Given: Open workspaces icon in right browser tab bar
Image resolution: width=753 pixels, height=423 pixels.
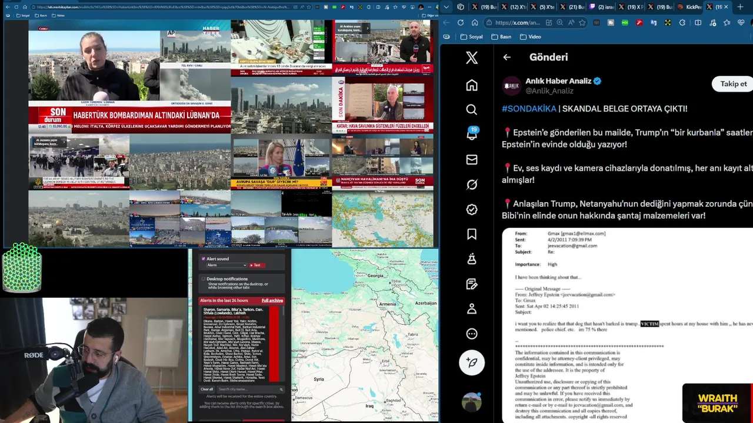Looking at the screenshot, I should (461, 7).
